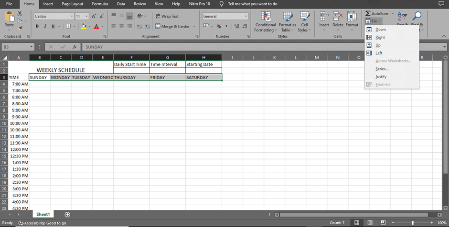Screen dimensions: 449x227
Task: Click Merge & Center button
Action: (172, 26)
